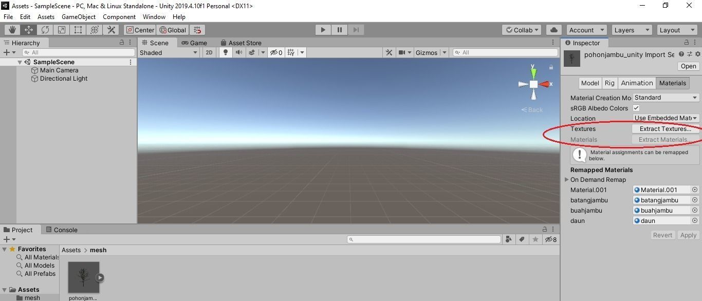Viewport: 702px width, 301px height.
Task: Toggle Center pivot mode
Action: pos(140,30)
